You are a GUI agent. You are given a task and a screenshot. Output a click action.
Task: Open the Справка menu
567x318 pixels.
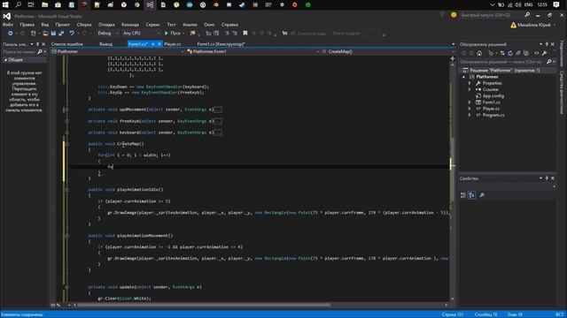click(229, 25)
